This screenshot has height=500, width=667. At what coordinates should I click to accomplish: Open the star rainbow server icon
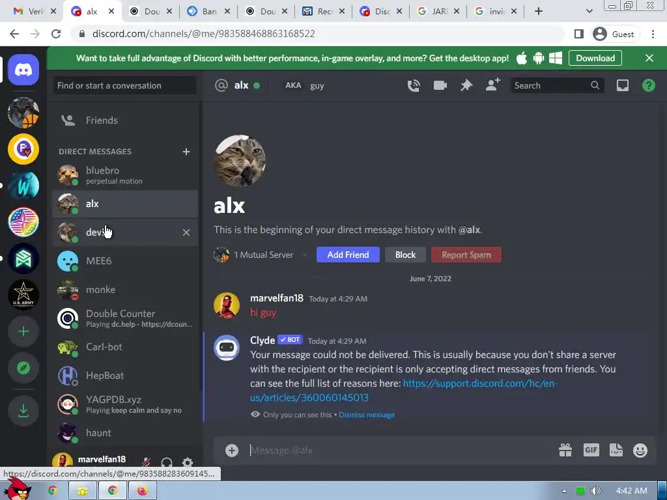point(23,222)
